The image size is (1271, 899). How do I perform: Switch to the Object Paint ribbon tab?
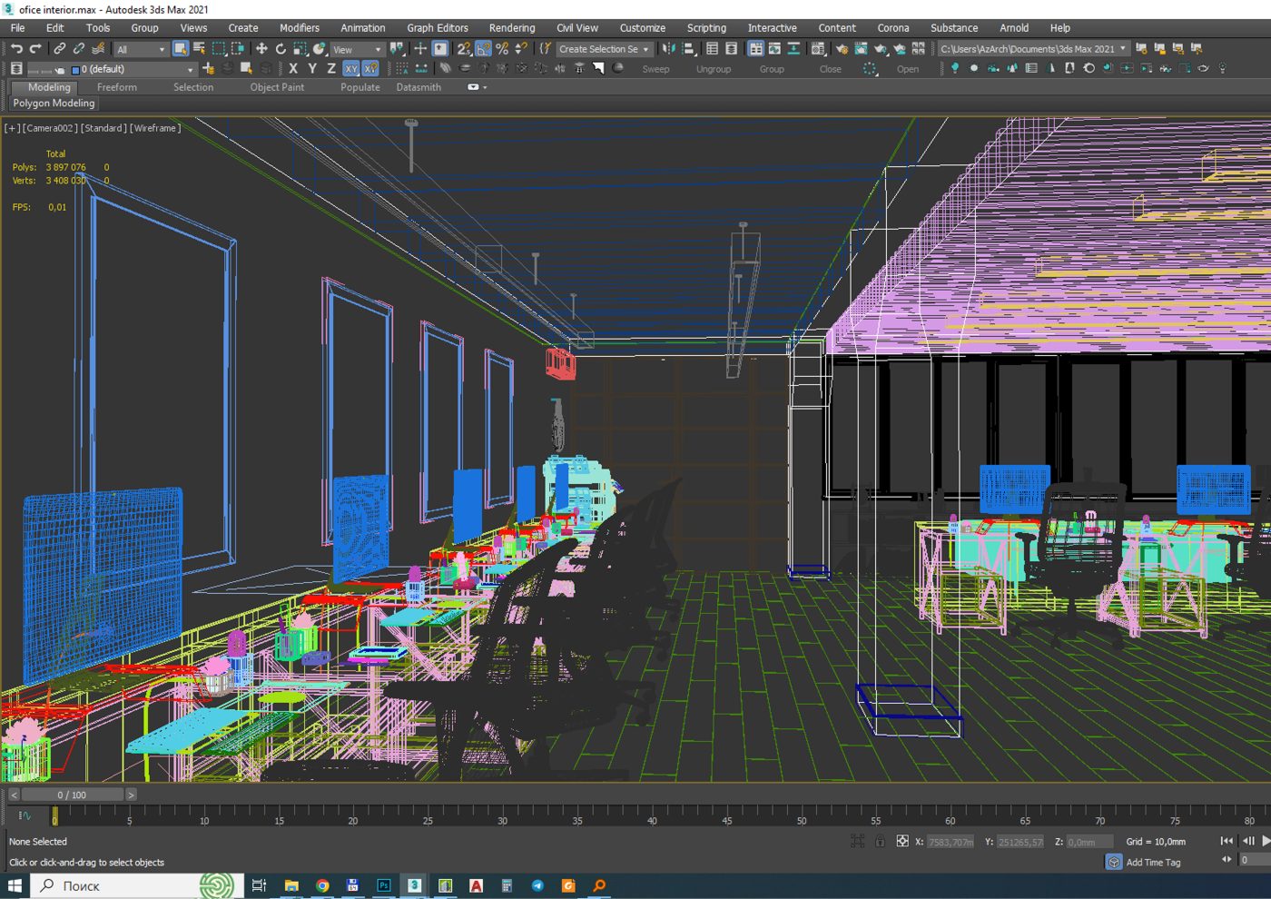click(277, 87)
